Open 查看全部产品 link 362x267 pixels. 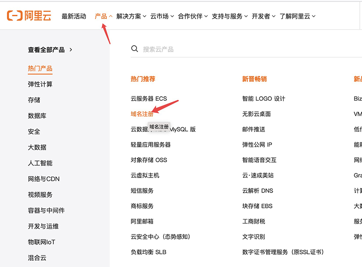point(50,50)
